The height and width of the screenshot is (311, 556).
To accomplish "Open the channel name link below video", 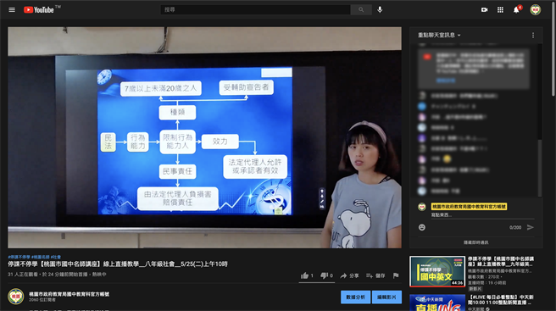I will [x=69, y=294].
